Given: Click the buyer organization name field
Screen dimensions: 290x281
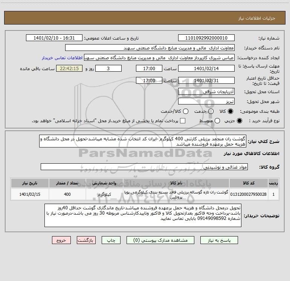Looking at the screenshot, I should (150, 48).
